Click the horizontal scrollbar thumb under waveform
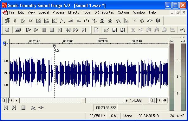 [x=83, y=100]
